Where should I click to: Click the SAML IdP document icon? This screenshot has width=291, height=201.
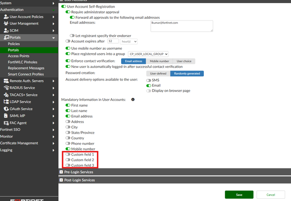click(x=6, y=116)
